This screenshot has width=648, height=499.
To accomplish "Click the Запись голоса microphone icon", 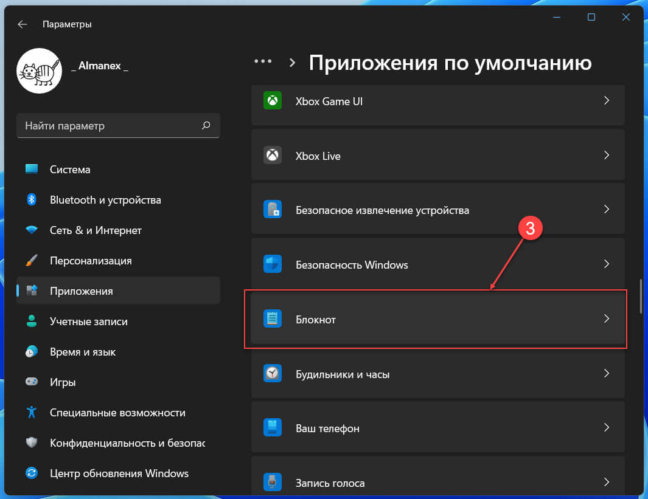I will tap(273, 481).
